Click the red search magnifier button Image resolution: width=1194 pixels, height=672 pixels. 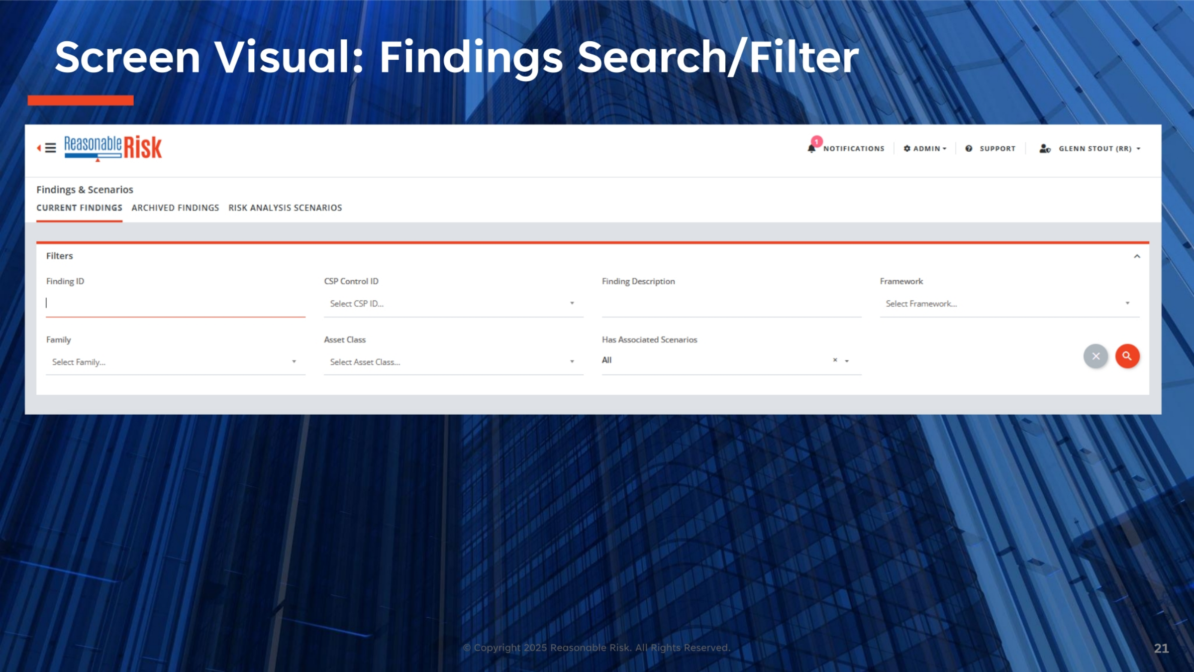tap(1127, 356)
